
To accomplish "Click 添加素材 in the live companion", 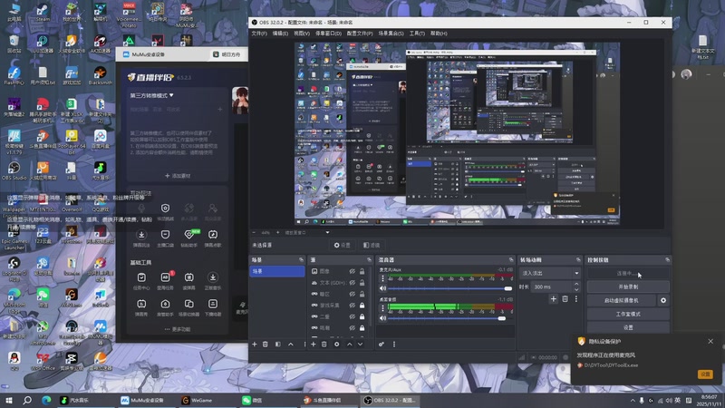I will point(178,176).
